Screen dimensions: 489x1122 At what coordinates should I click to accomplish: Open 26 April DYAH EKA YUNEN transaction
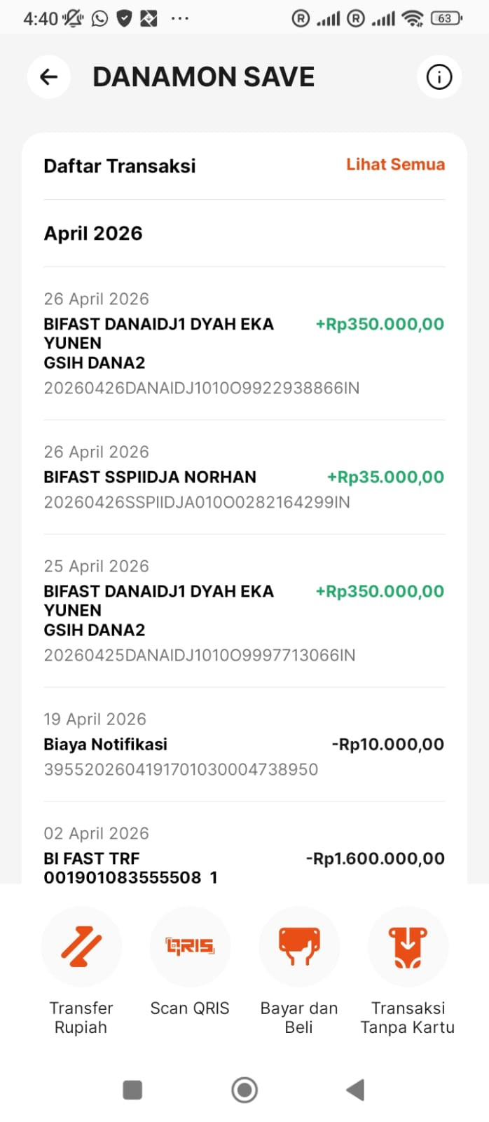tap(244, 344)
